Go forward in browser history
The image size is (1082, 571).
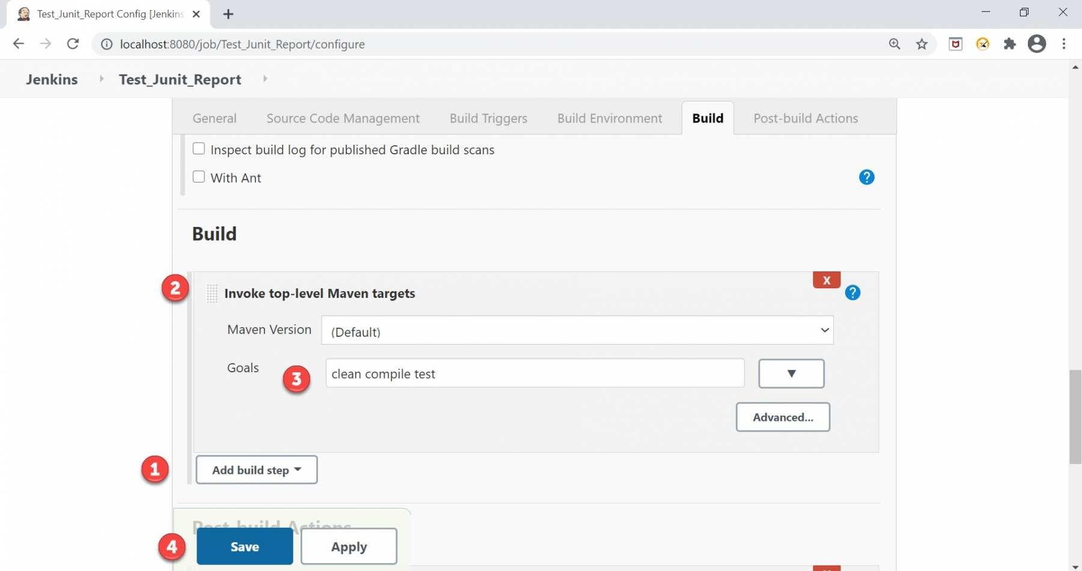point(46,44)
